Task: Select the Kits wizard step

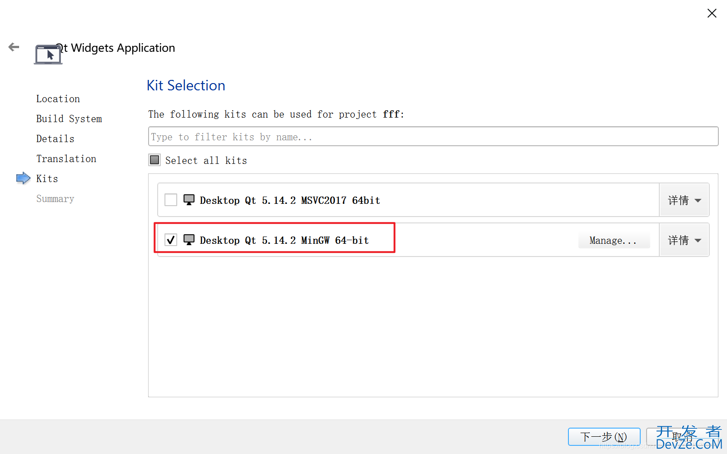Action: [47, 179]
